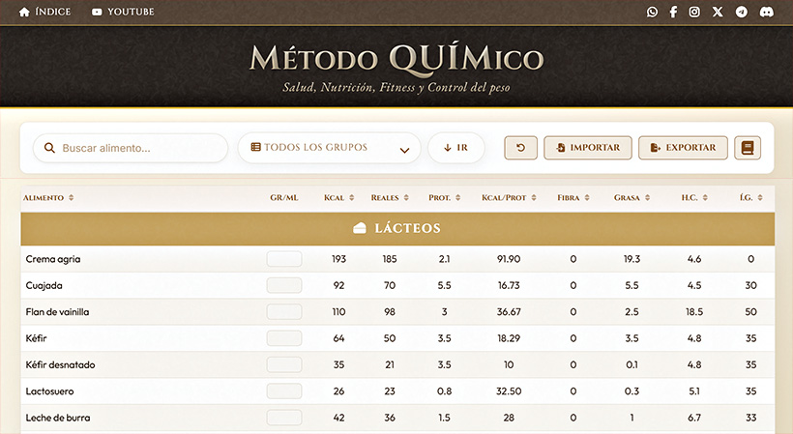Viewport: 793px width, 434px height.
Task: Click the GR/ML input for Crema agria
Action: click(284, 259)
